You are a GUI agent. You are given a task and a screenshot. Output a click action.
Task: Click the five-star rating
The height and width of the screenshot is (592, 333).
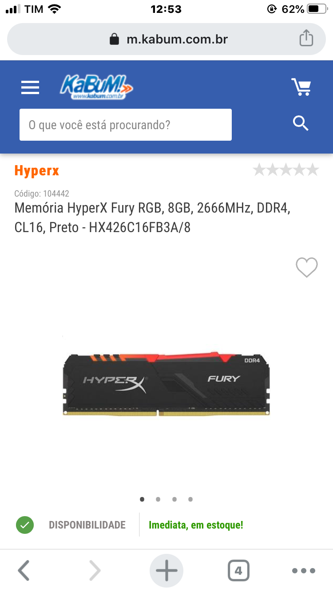[286, 170]
